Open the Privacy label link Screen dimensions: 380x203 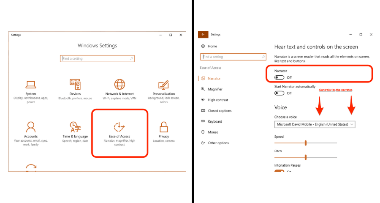163,136
